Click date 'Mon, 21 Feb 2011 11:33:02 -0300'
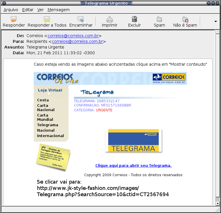The image size is (221, 213). click(x=61, y=53)
